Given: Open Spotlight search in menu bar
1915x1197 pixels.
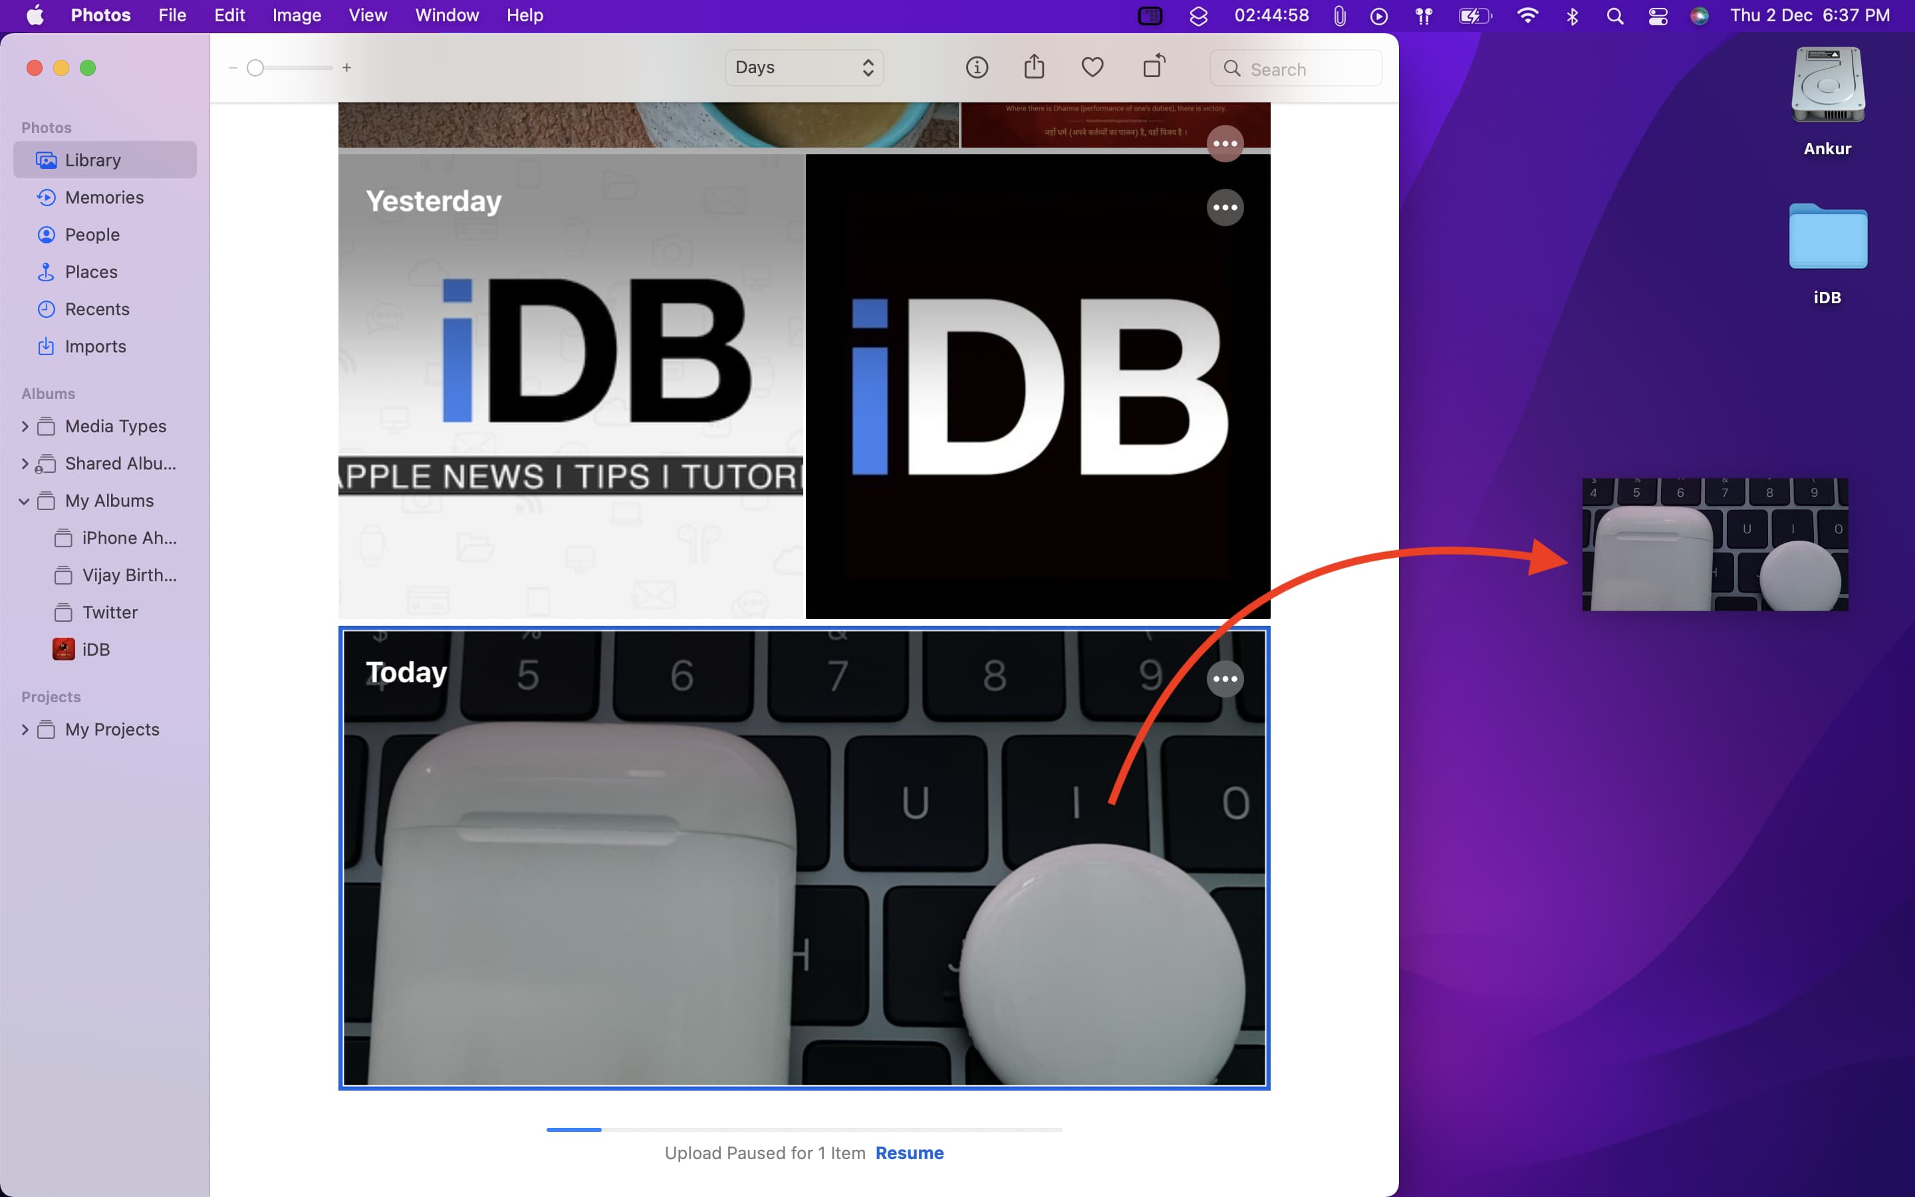Looking at the screenshot, I should pos(1615,16).
